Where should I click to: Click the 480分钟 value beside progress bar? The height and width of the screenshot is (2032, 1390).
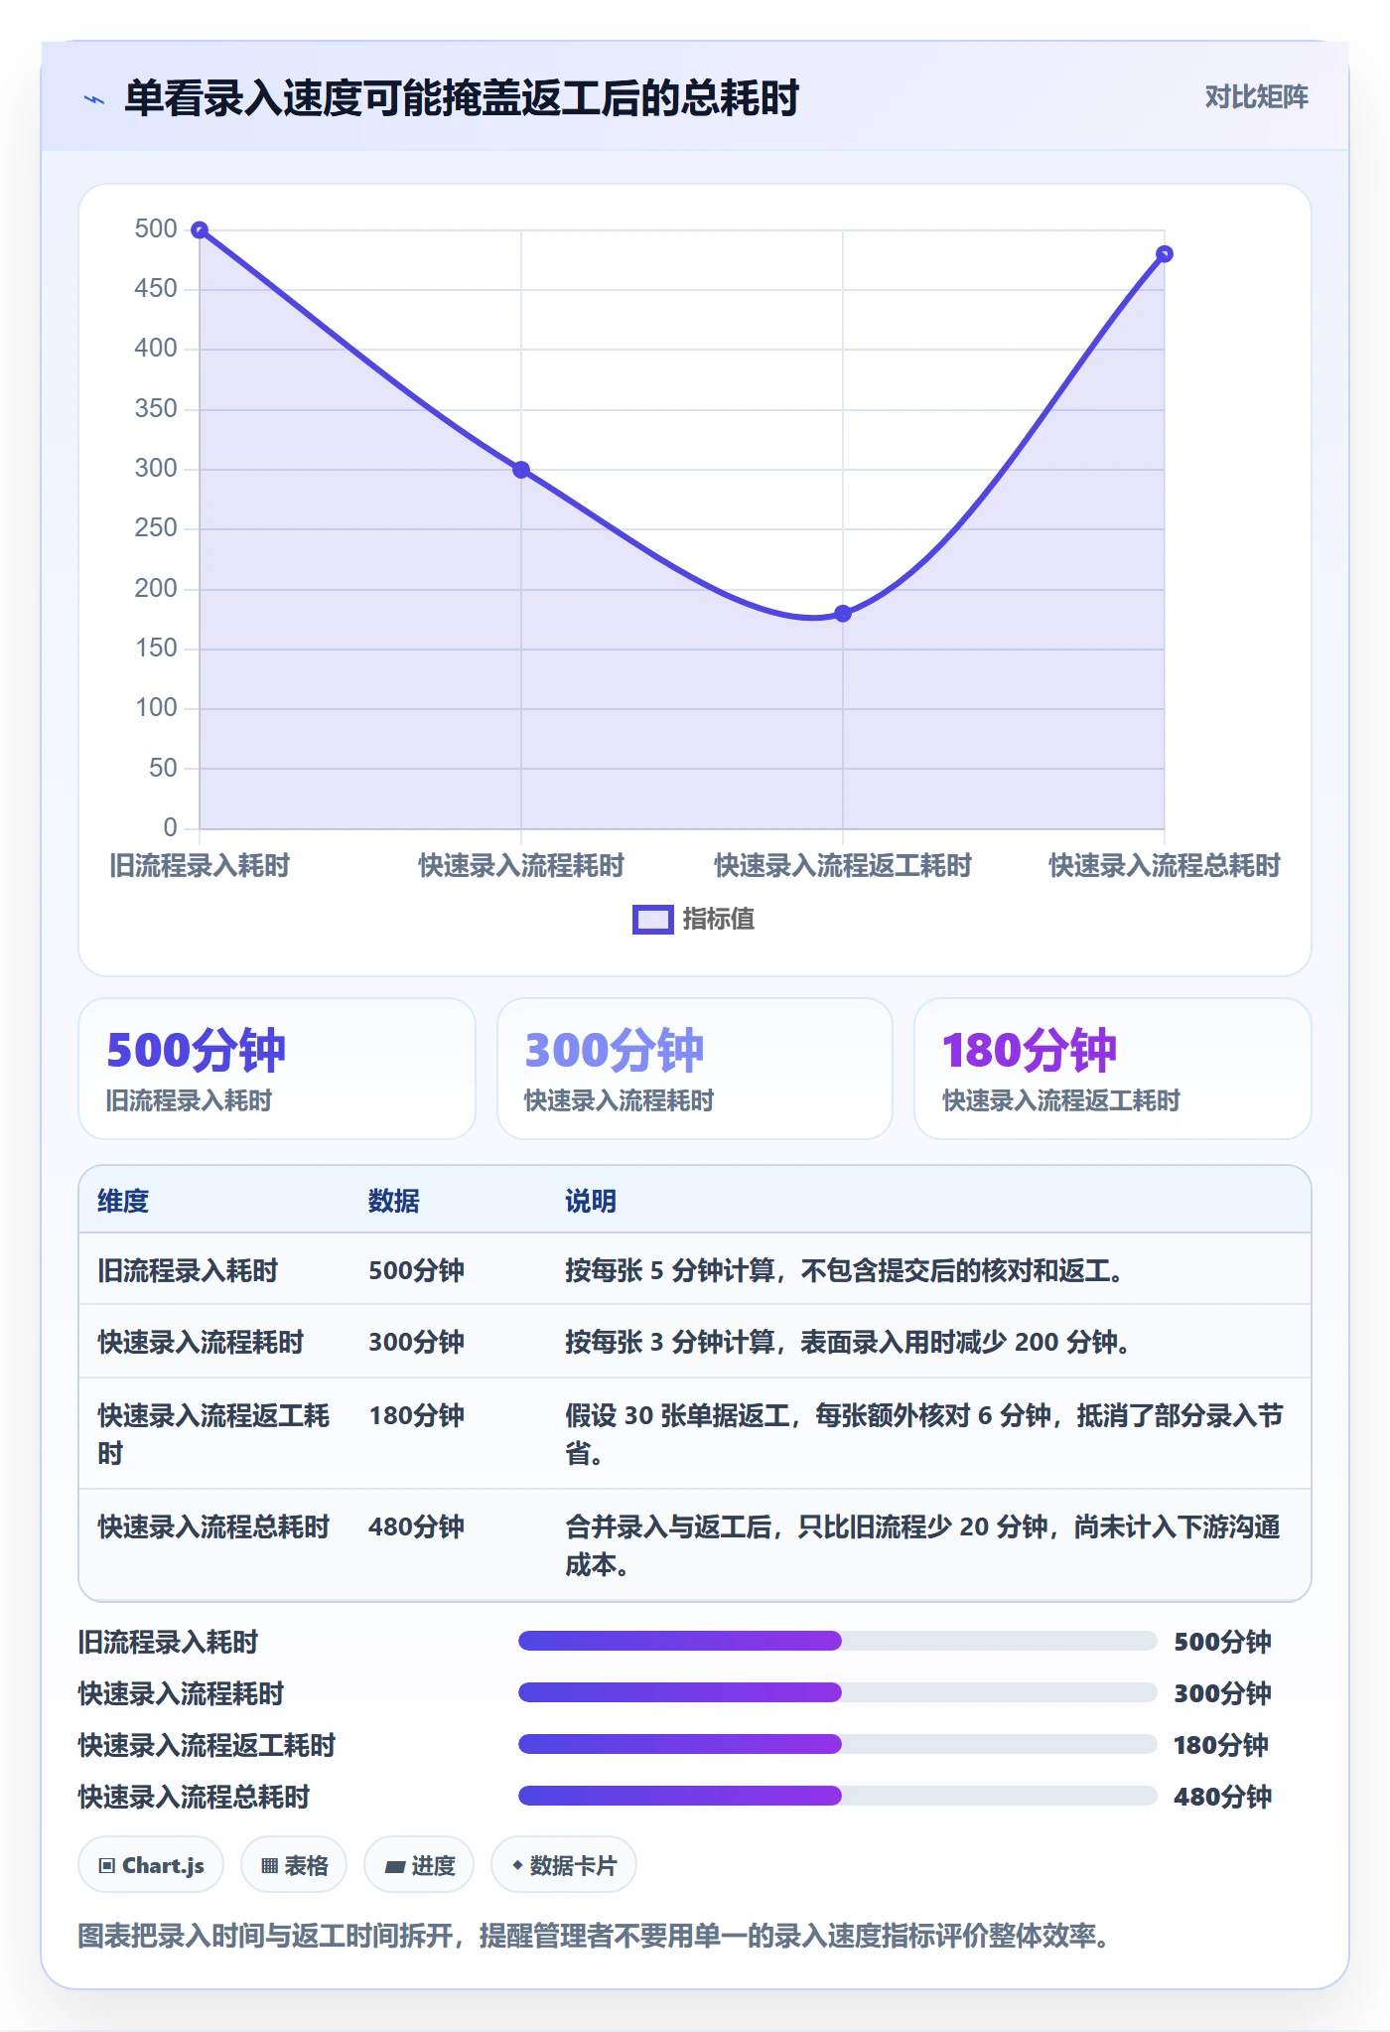[x=1222, y=1797]
